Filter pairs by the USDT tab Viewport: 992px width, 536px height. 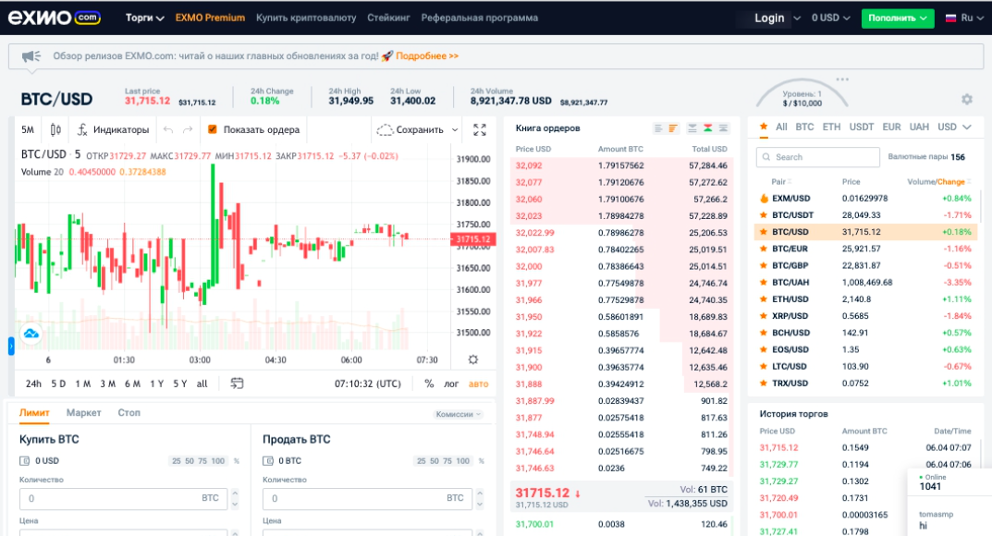click(861, 127)
